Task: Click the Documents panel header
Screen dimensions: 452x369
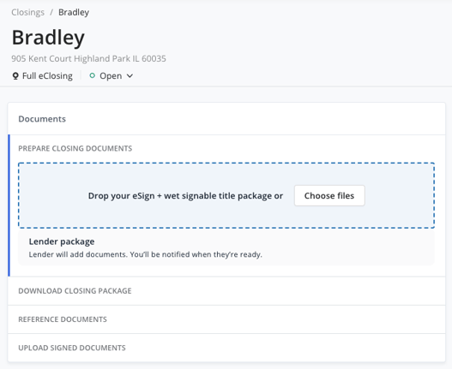Action: tap(226, 119)
